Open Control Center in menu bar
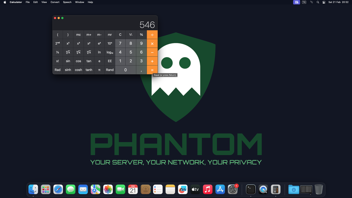This screenshot has width=352, height=198. [324, 2]
